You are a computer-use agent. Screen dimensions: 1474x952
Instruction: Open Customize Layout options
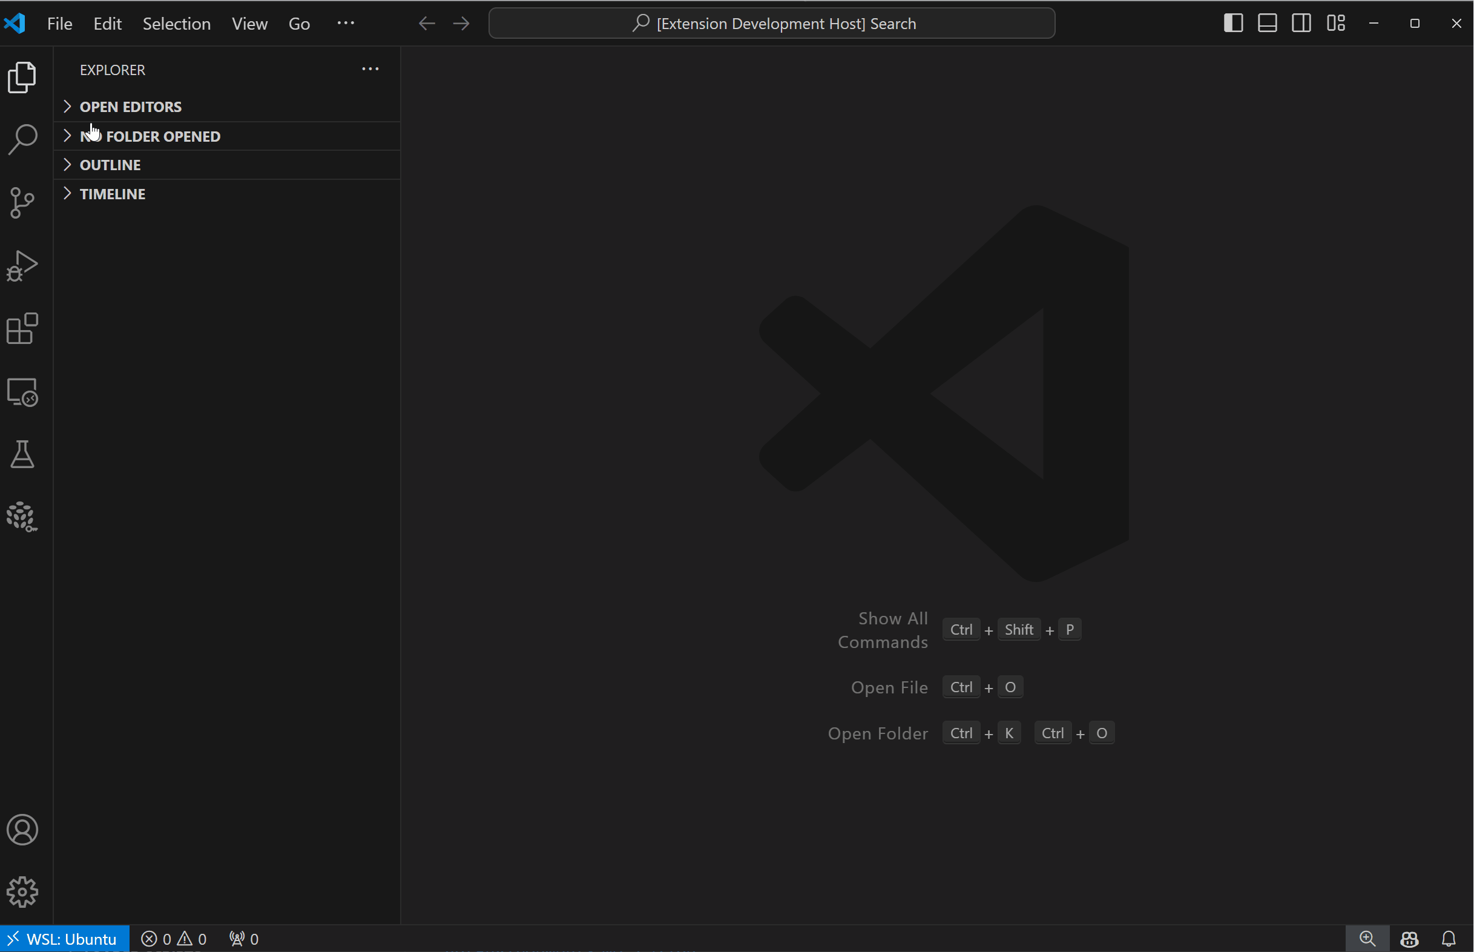pyautogui.click(x=1335, y=24)
